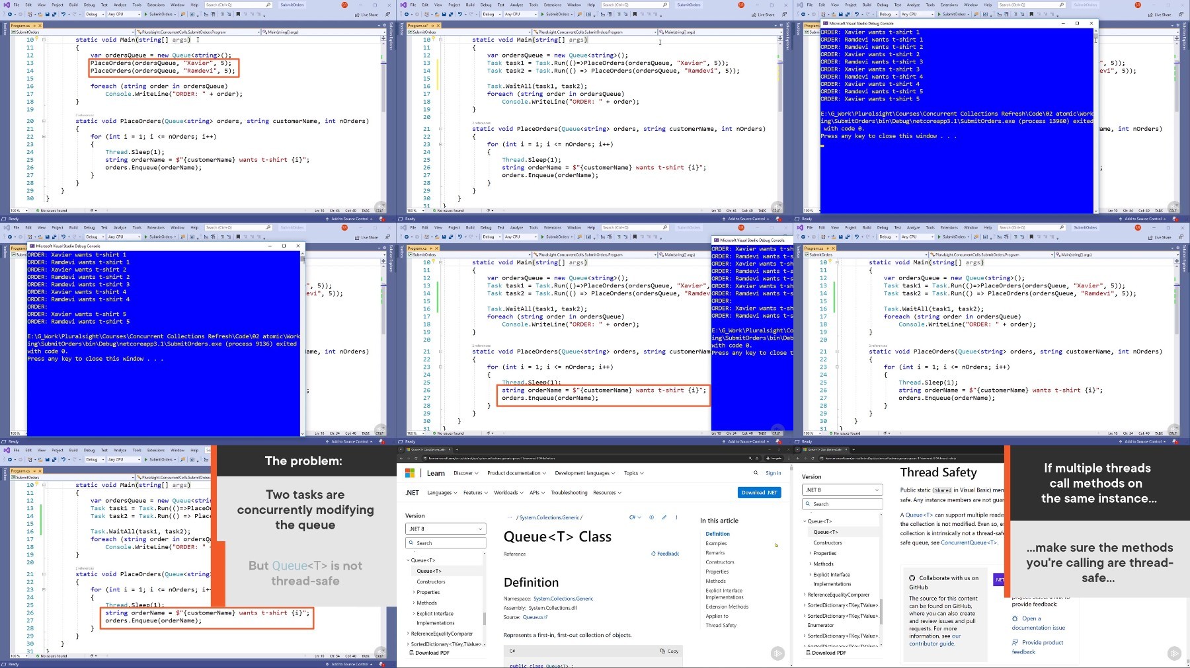Open Main(string[] args) member dropdown, top-left frame
This screenshot has width=1190, height=668.
pos(323,32)
